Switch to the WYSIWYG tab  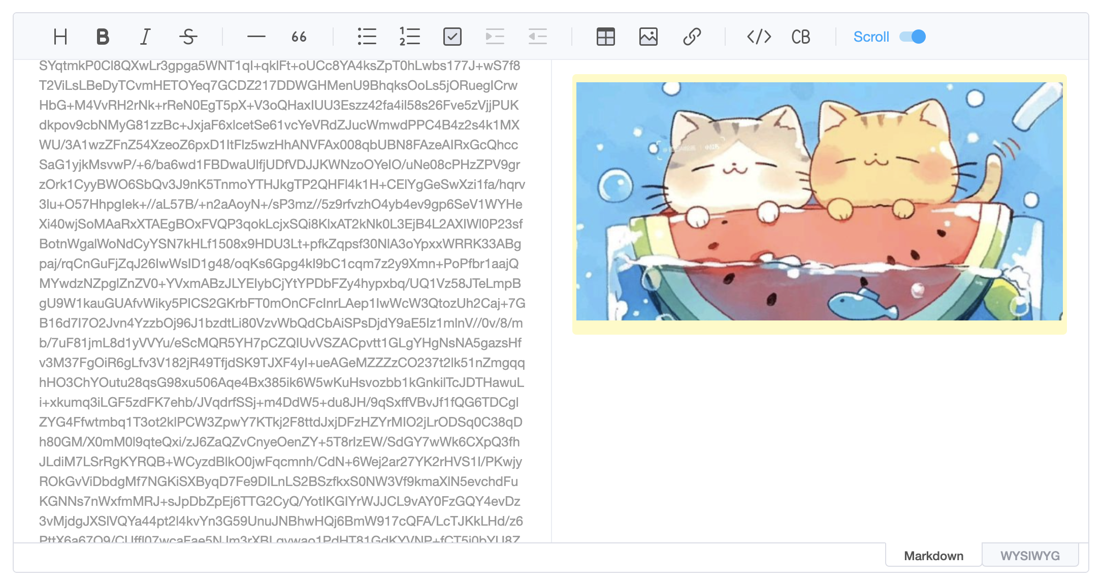(1030, 556)
